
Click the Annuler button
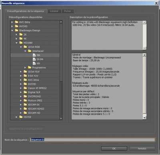(x=142, y=148)
